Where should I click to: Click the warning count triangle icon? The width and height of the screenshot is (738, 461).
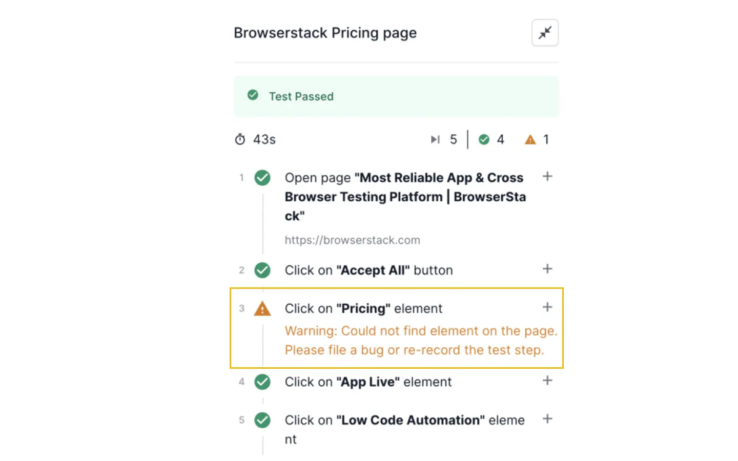pos(530,139)
